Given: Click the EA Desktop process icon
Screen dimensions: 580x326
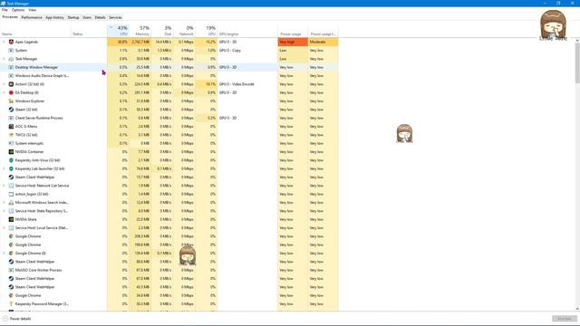Looking at the screenshot, I should point(11,92).
